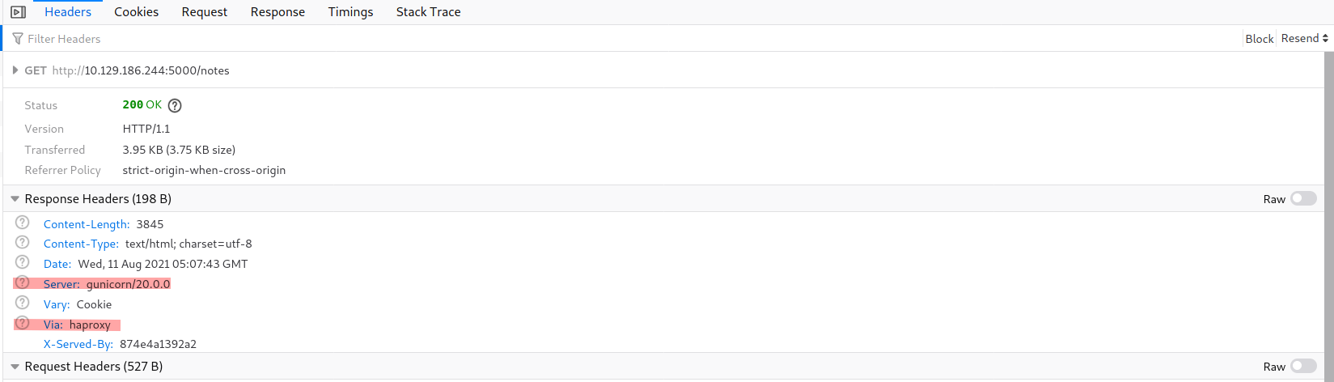Open the Stack Trace tab
This screenshot has height=382, width=1334.
[428, 12]
